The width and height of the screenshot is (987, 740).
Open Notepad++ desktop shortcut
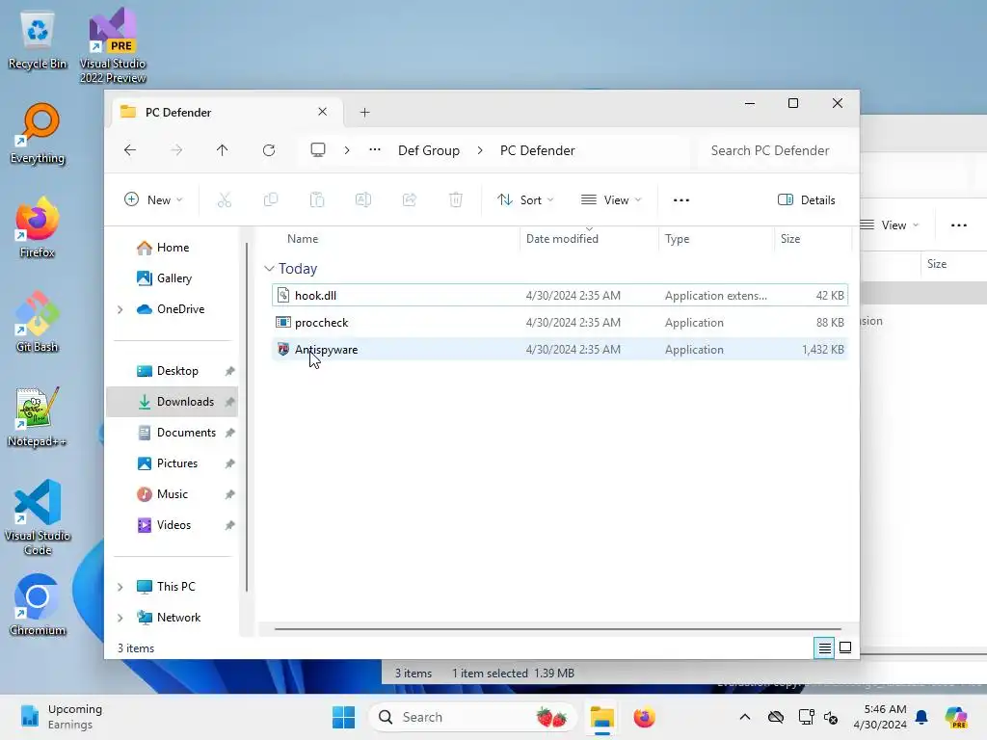click(x=38, y=416)
